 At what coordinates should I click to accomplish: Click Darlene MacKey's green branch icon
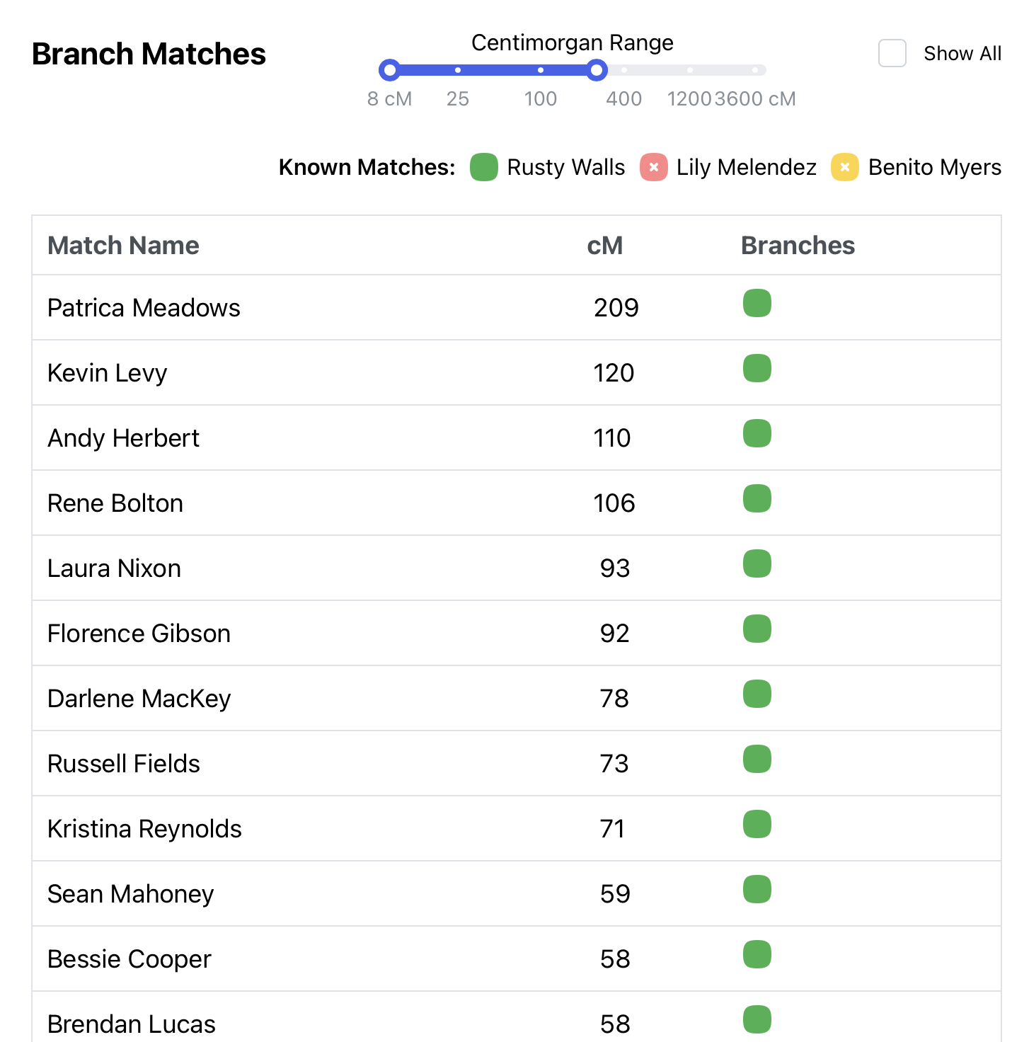click(757, 694)
